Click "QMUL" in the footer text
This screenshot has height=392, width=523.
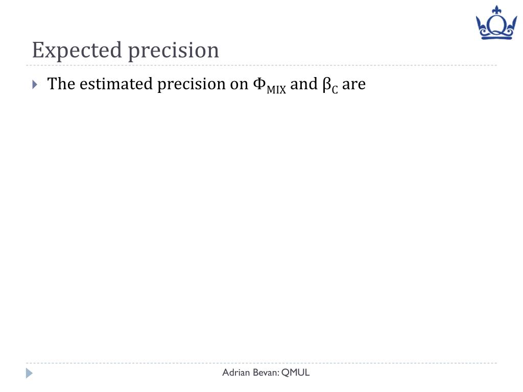(x=296, y=372)
